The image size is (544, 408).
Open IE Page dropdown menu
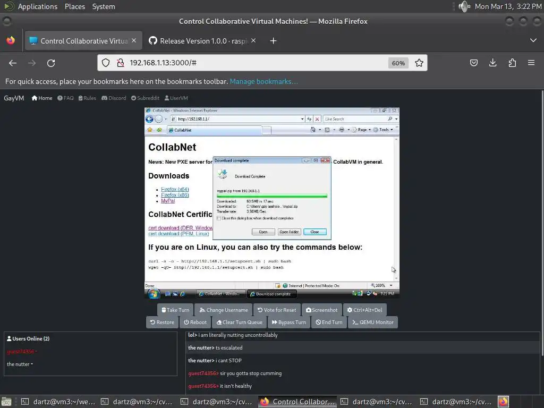point(361,130)
